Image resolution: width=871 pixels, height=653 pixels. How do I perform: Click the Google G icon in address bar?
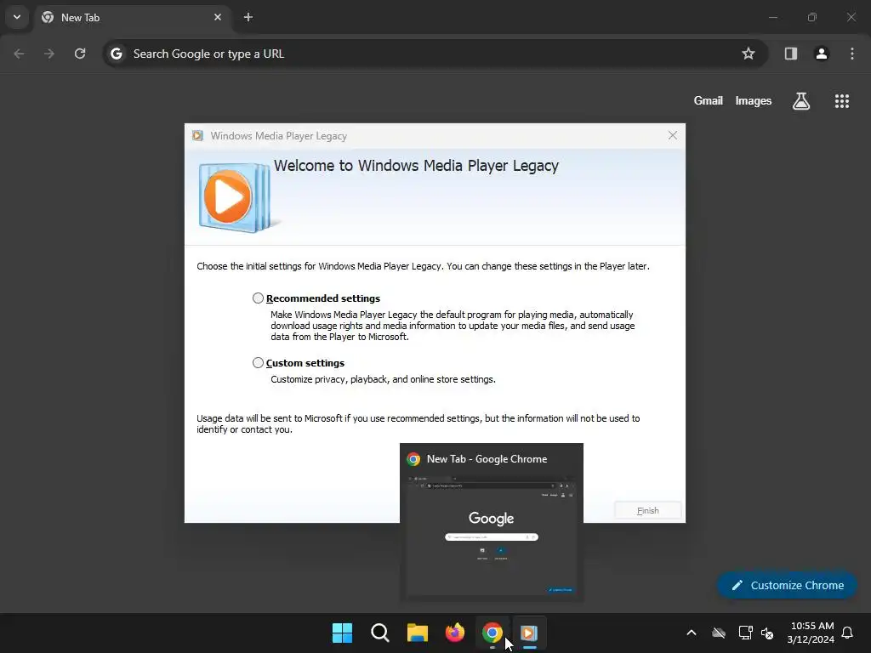116,54
